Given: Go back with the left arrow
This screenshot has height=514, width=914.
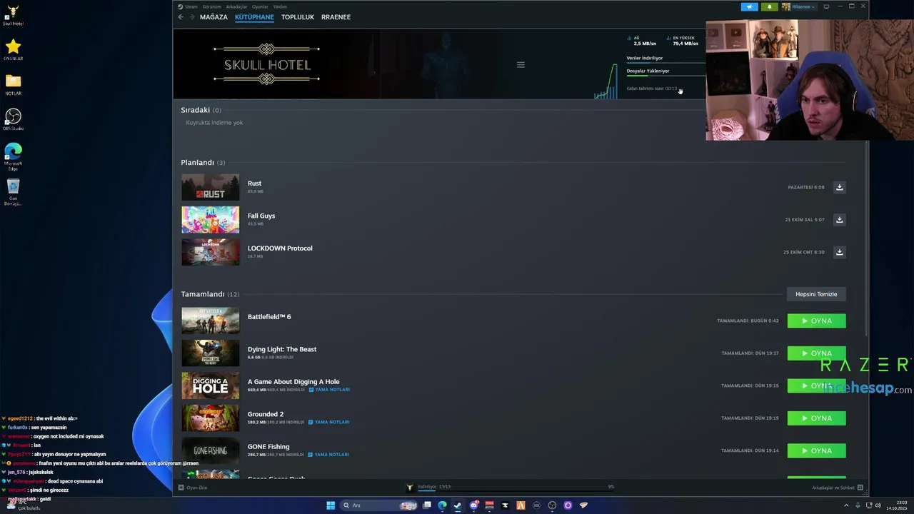Looking at the screenshot, I should (x=181, y=16).
